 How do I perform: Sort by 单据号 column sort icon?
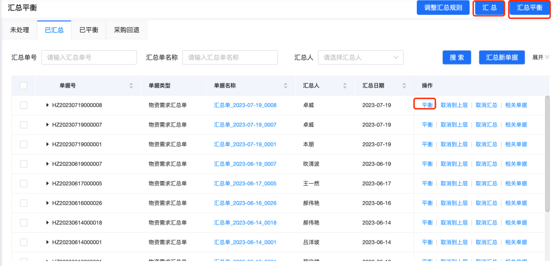(x=131, y=85)
